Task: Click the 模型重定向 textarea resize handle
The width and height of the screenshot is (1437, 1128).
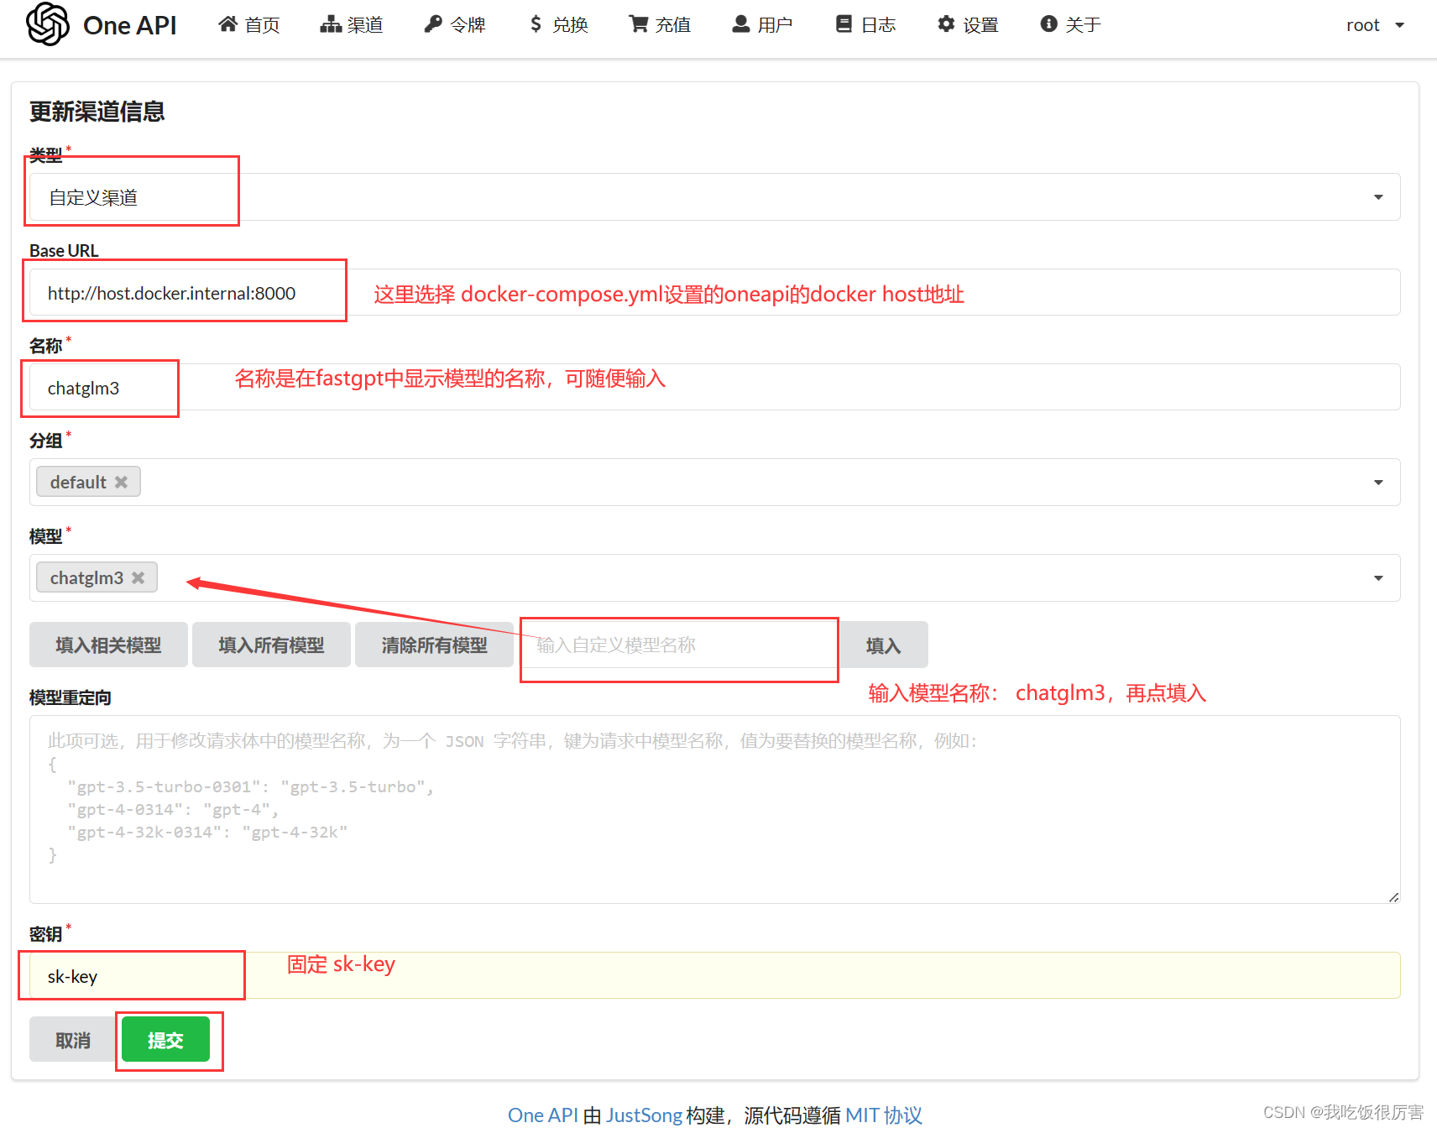Action: pos(1393,897)
